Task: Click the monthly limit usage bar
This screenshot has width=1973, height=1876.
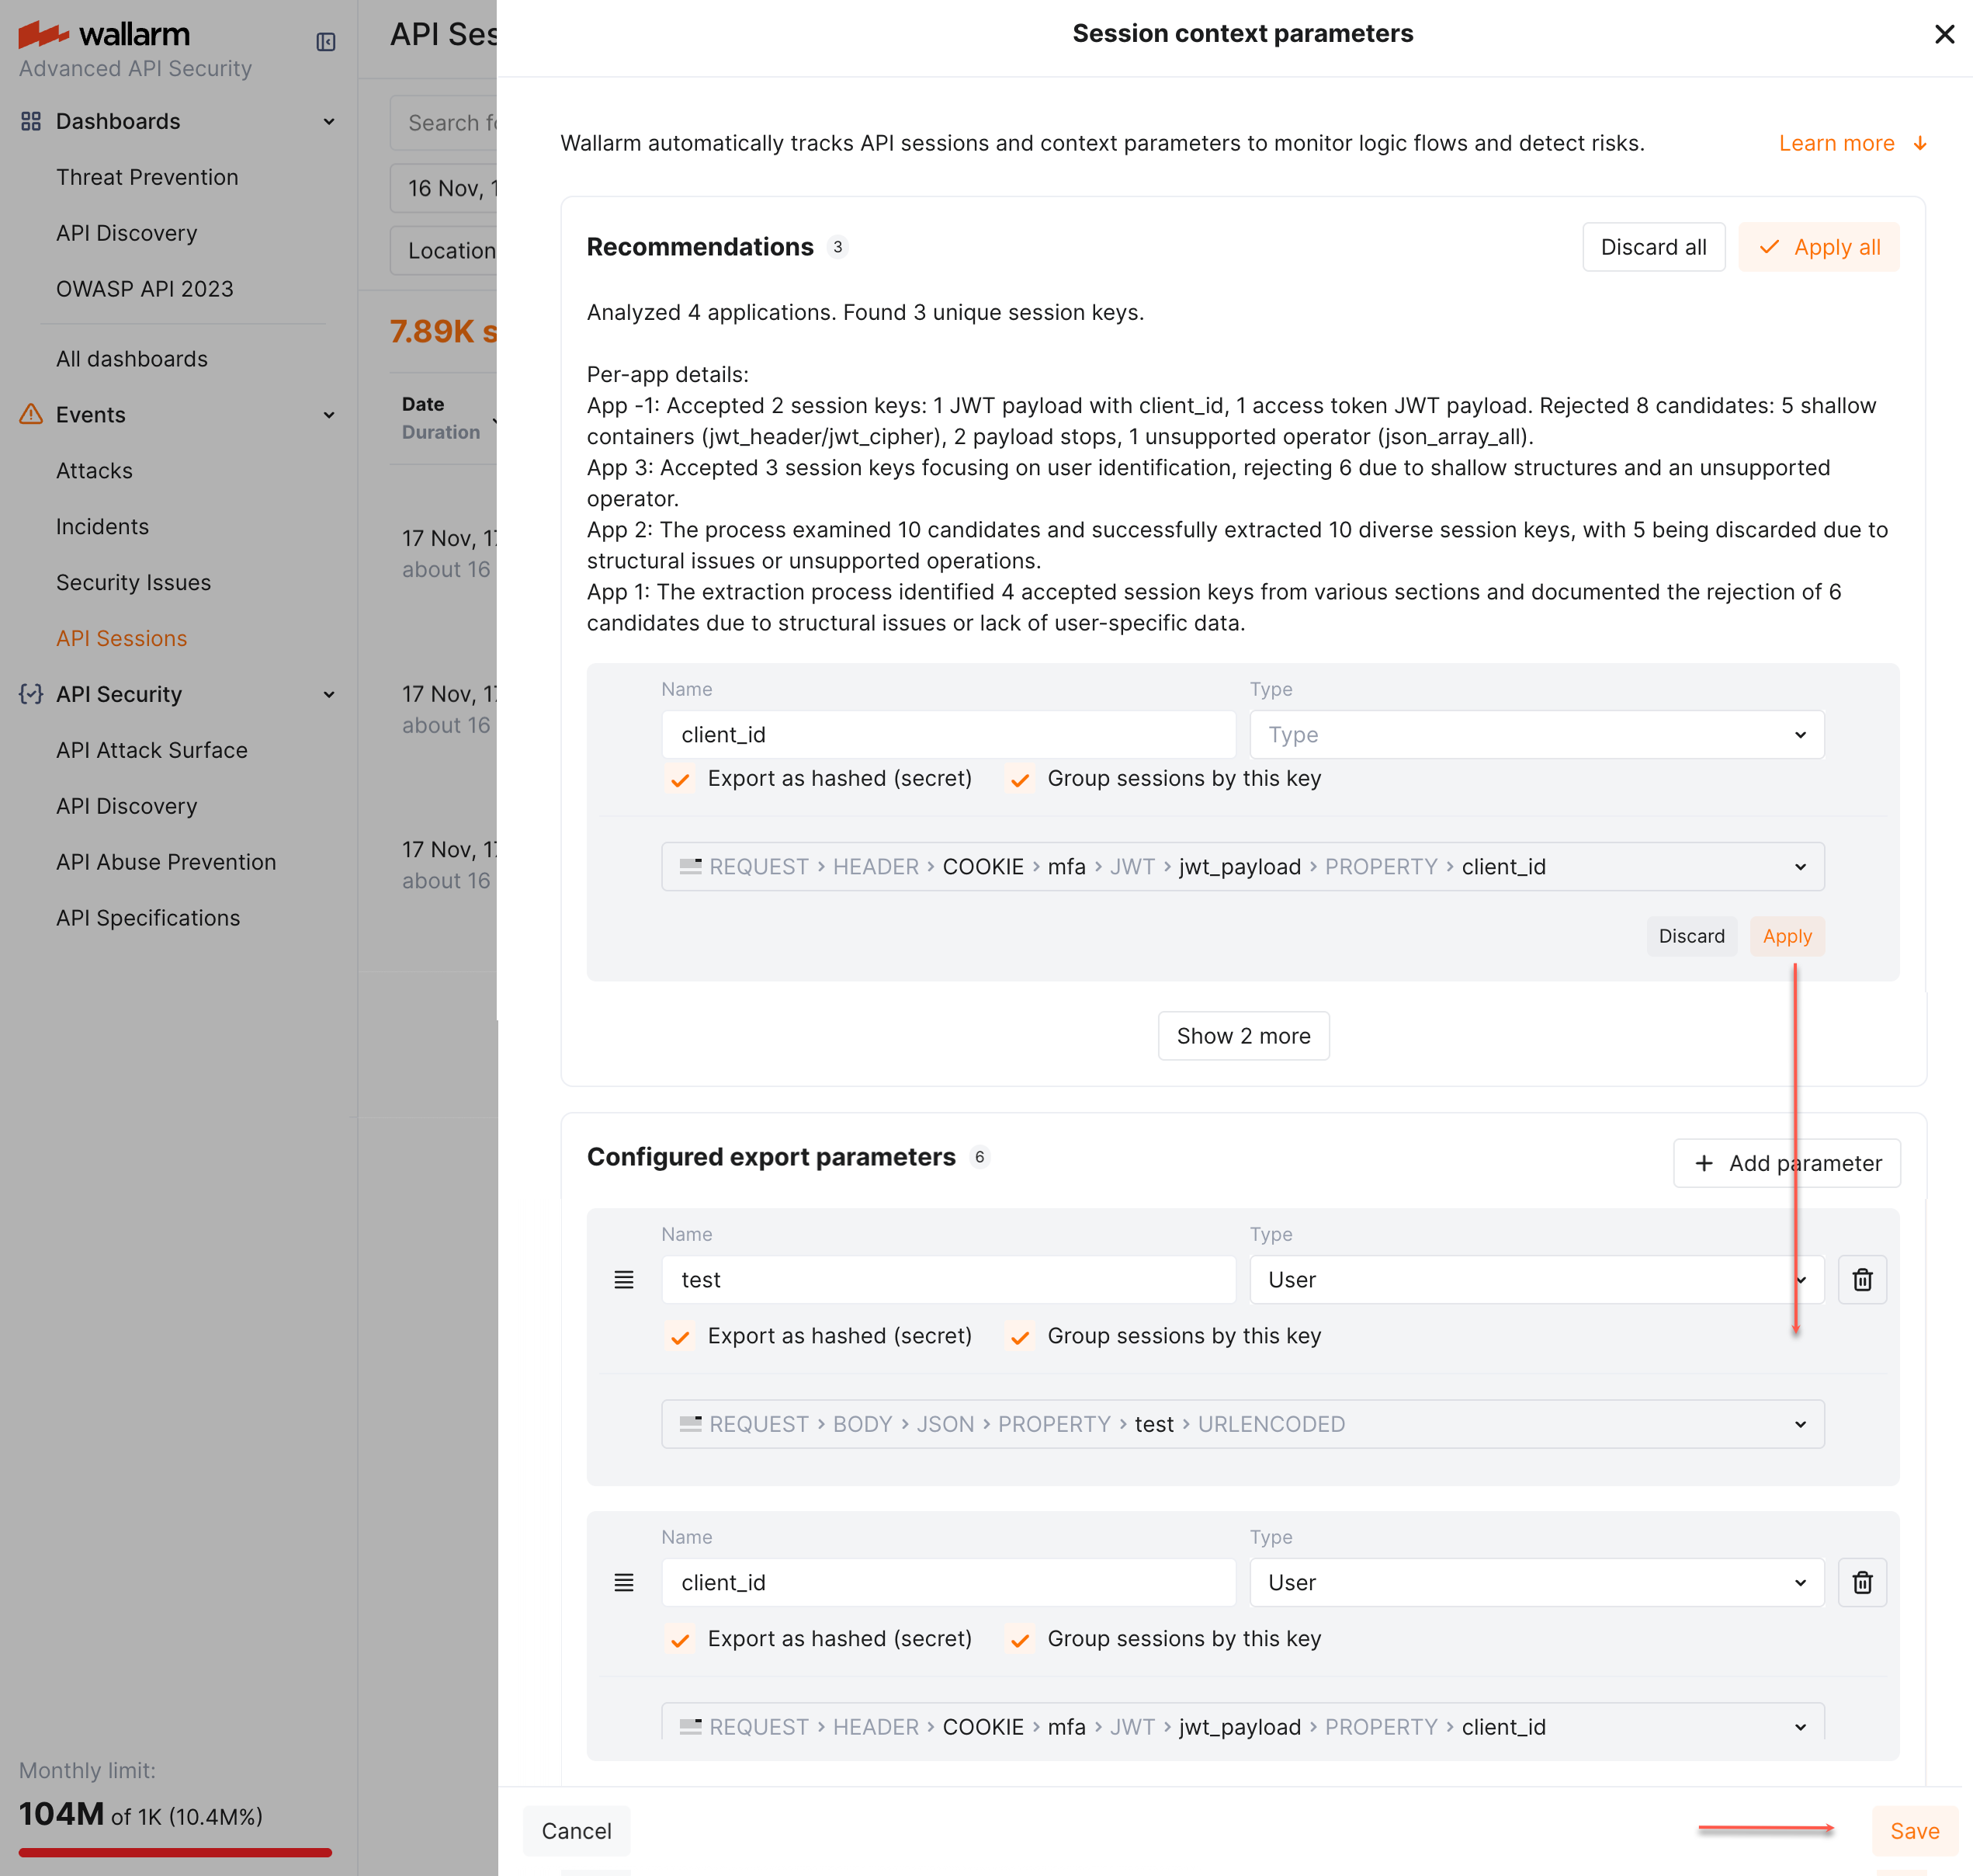Action: coord(175,1852)
